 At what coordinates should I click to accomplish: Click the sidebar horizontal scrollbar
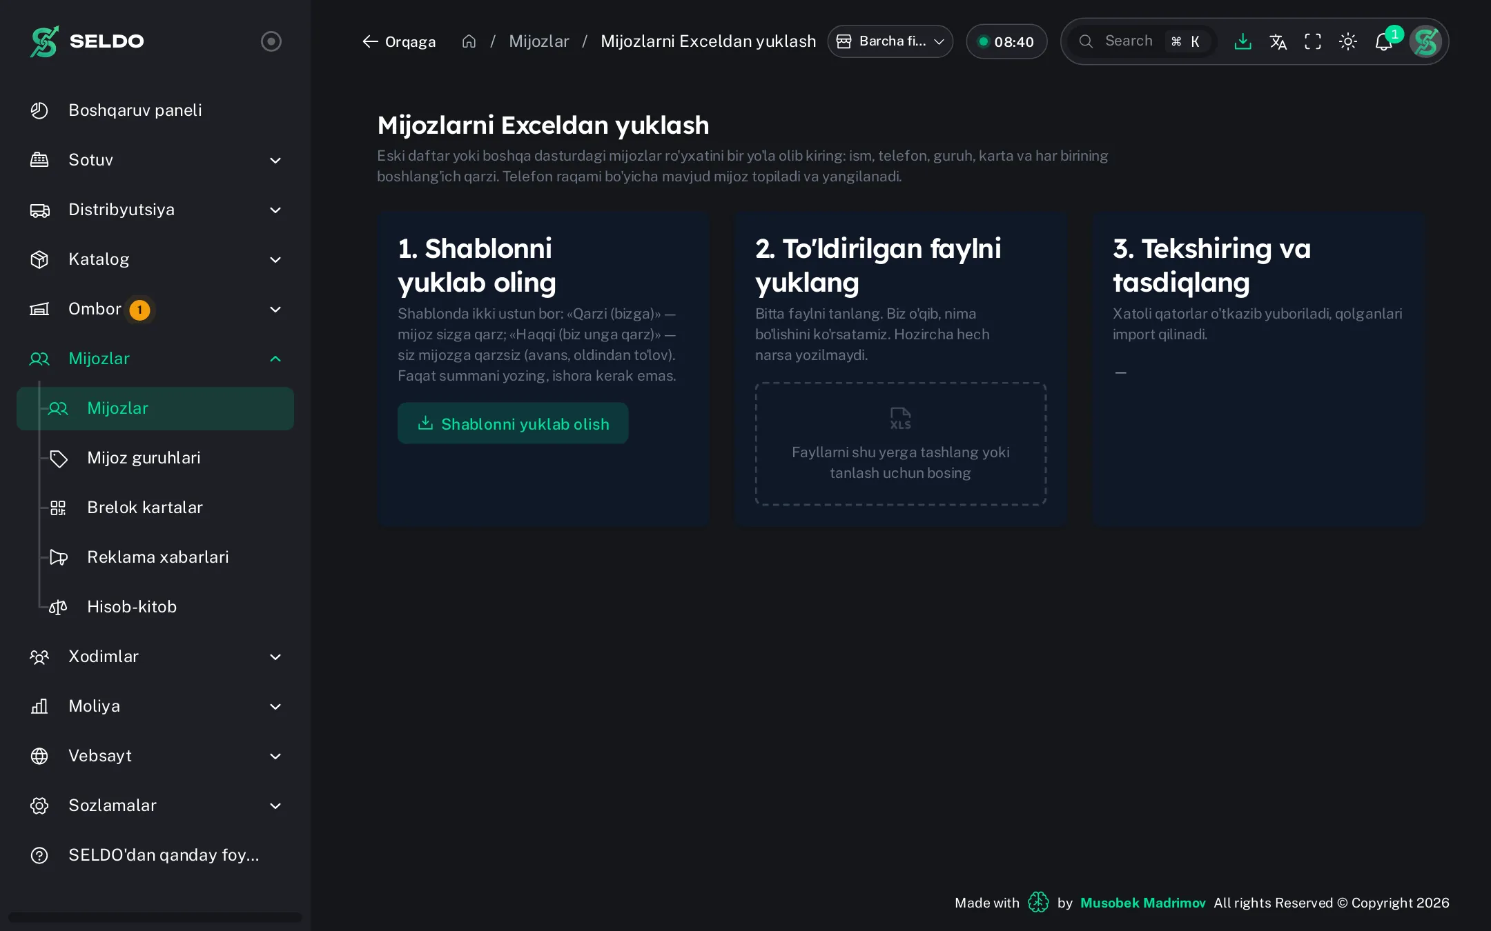tap(155, 917)
